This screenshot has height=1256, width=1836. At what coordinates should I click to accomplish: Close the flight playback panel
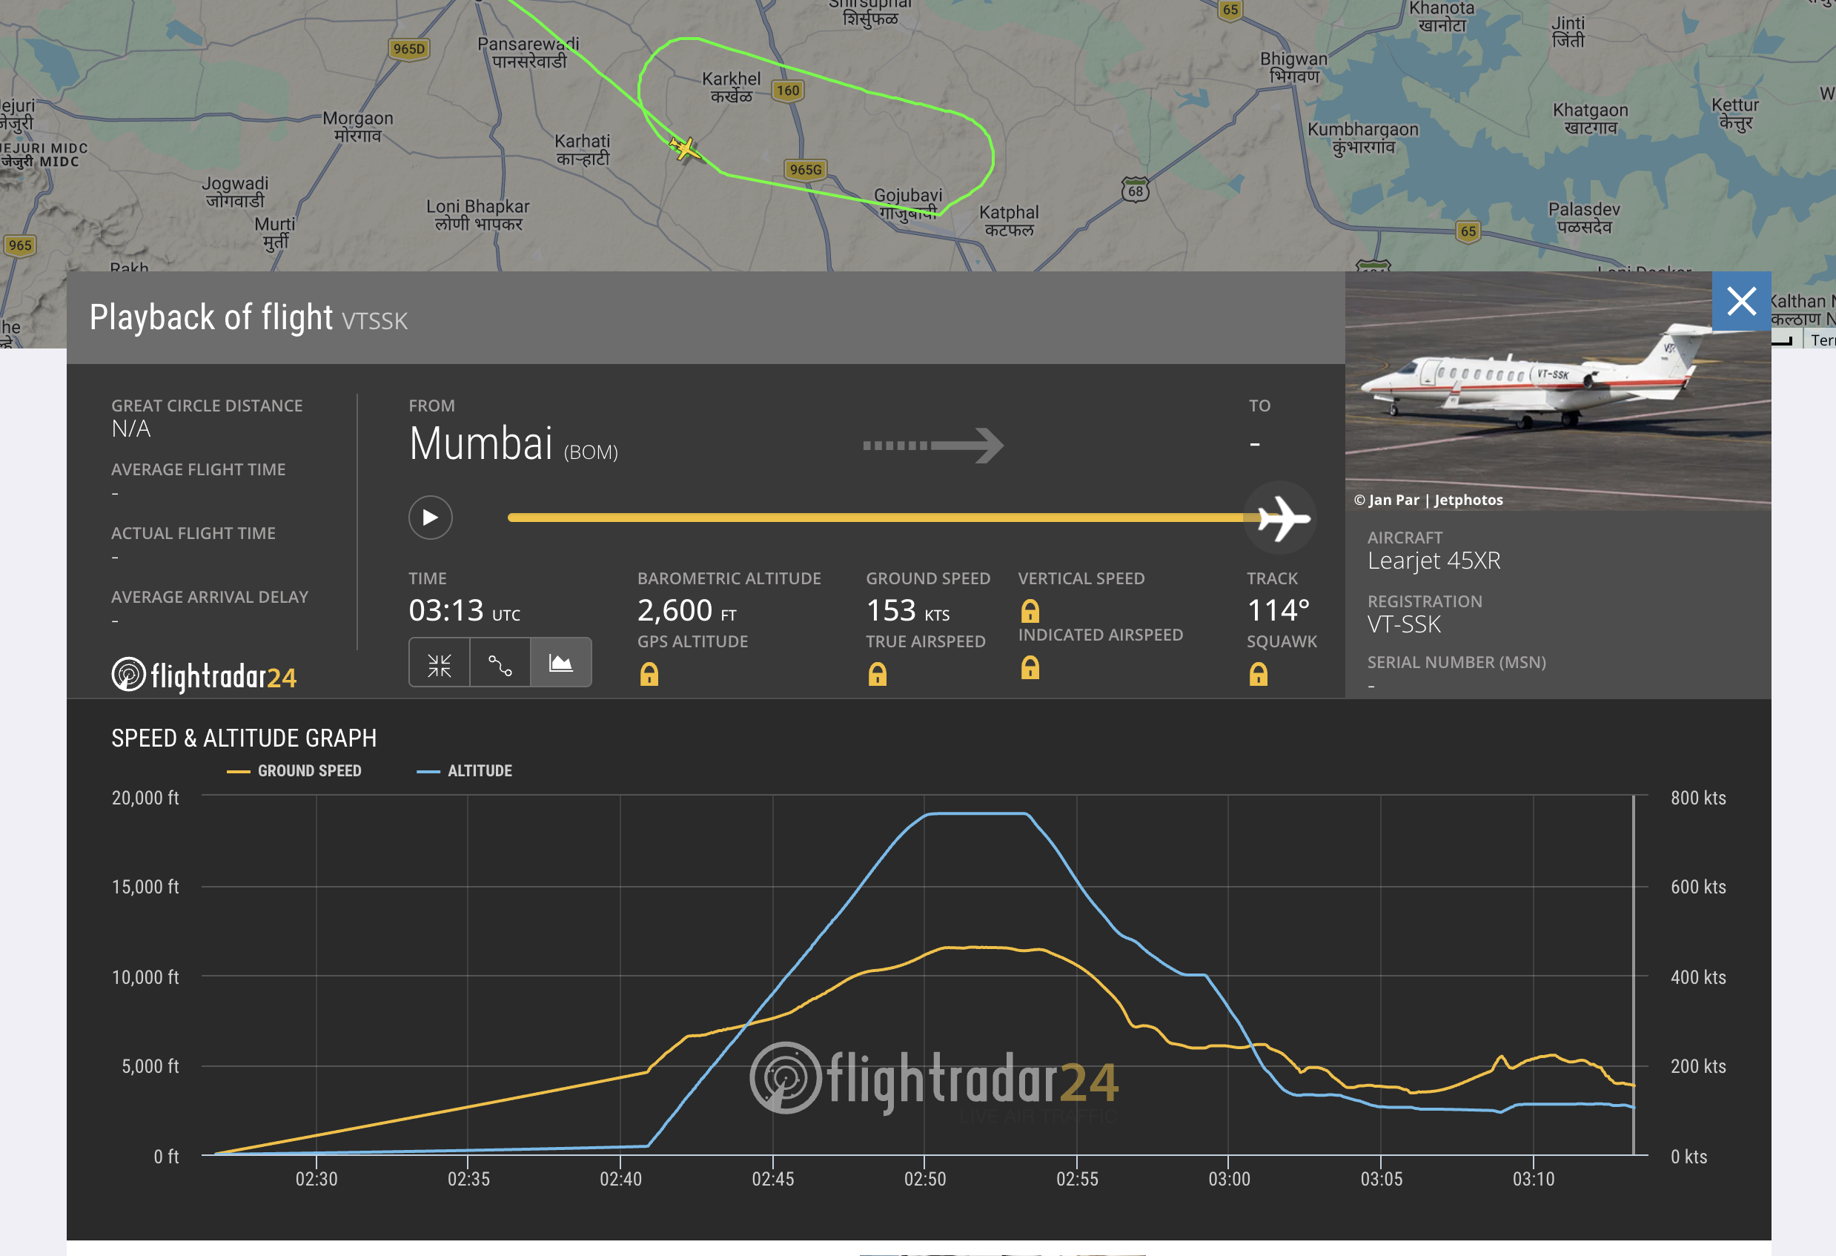[x=1741, y=301]
